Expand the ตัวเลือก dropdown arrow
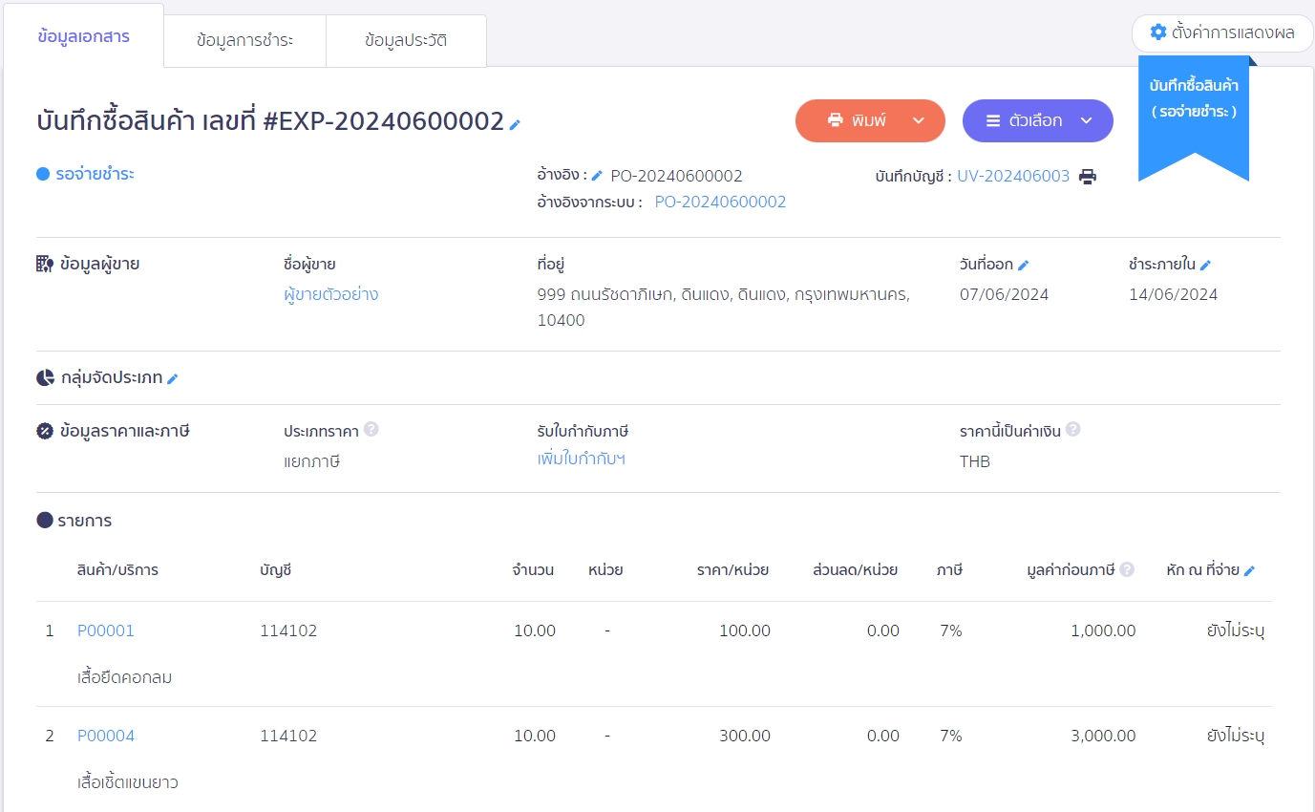The width and height of the screenshot is (1315, 812). 1086,120
